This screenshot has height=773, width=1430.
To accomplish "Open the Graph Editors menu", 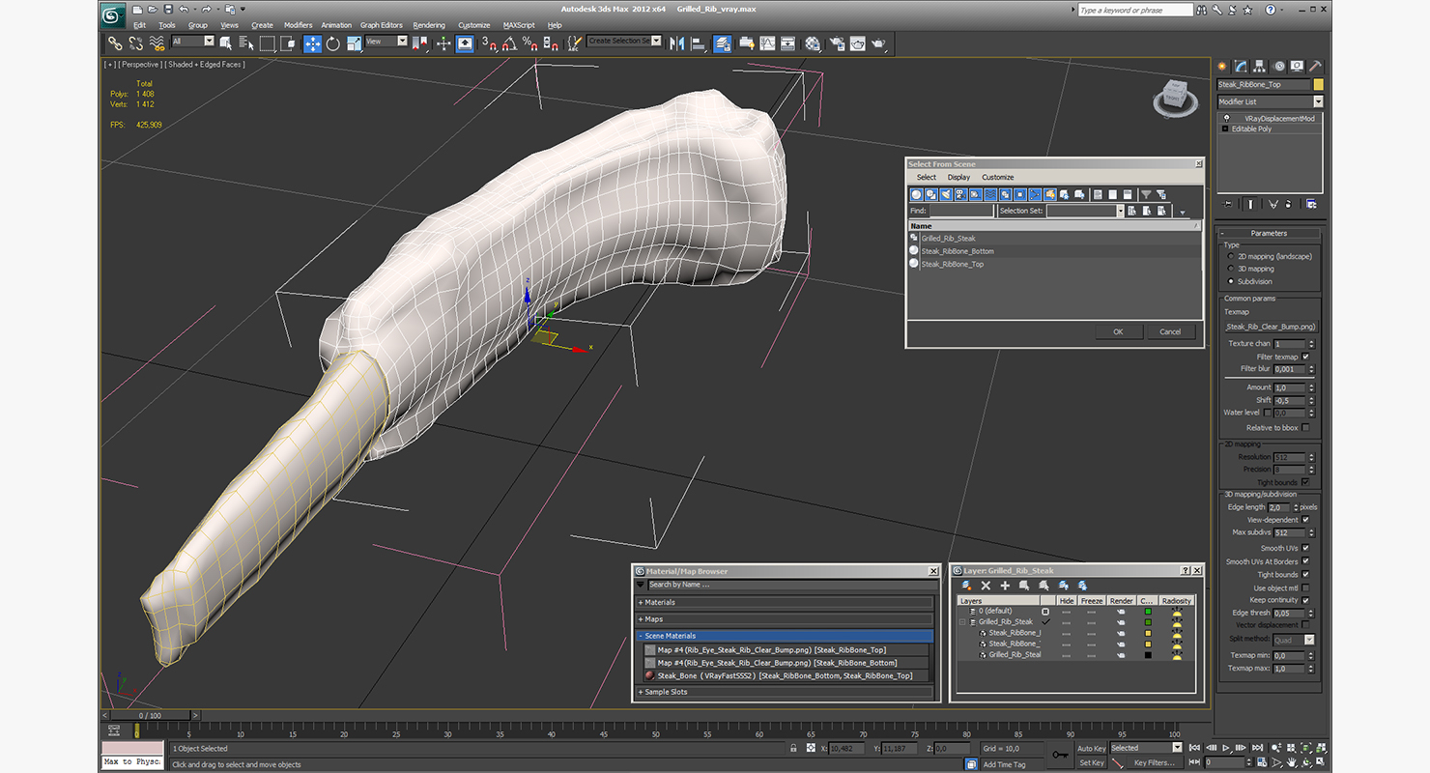I will [382, 25].
